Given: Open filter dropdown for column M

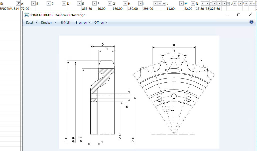Looking at the screenshot, I should tap(193, 4).
